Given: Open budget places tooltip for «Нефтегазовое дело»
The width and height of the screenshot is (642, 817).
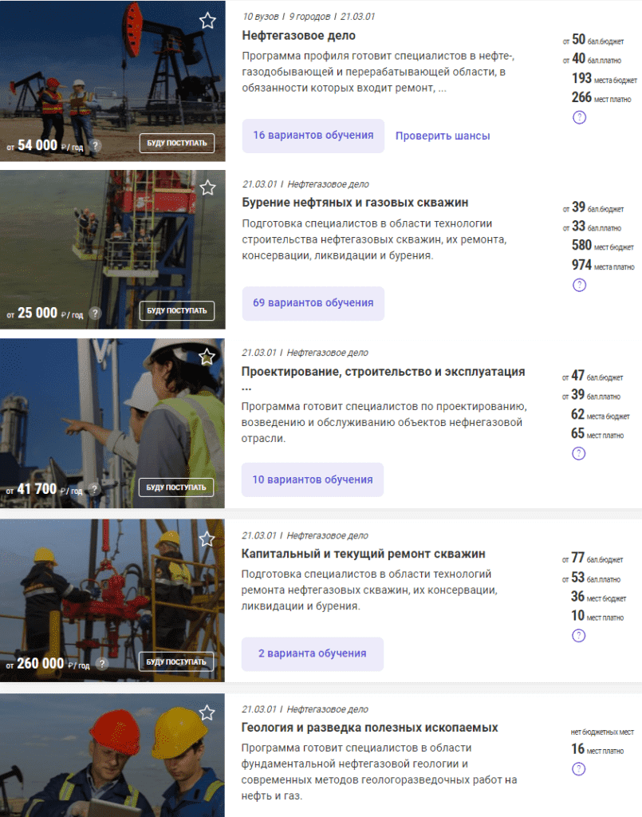Looking at the screenshot, I should [580, 116].
